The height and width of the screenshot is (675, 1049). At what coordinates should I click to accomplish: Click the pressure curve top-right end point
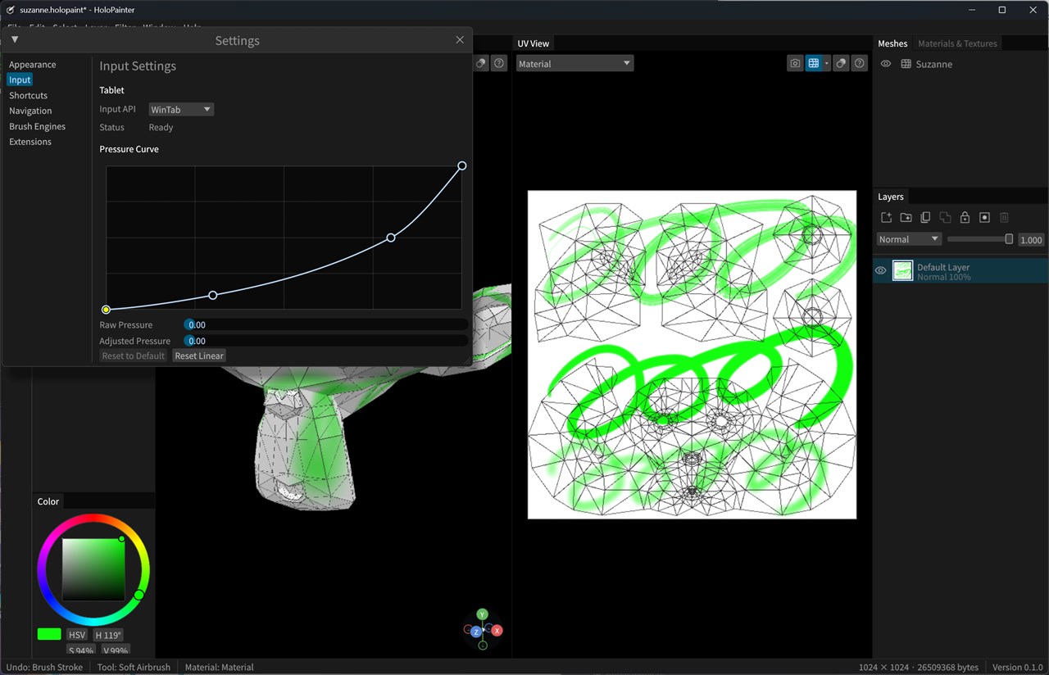click(462, 165)
